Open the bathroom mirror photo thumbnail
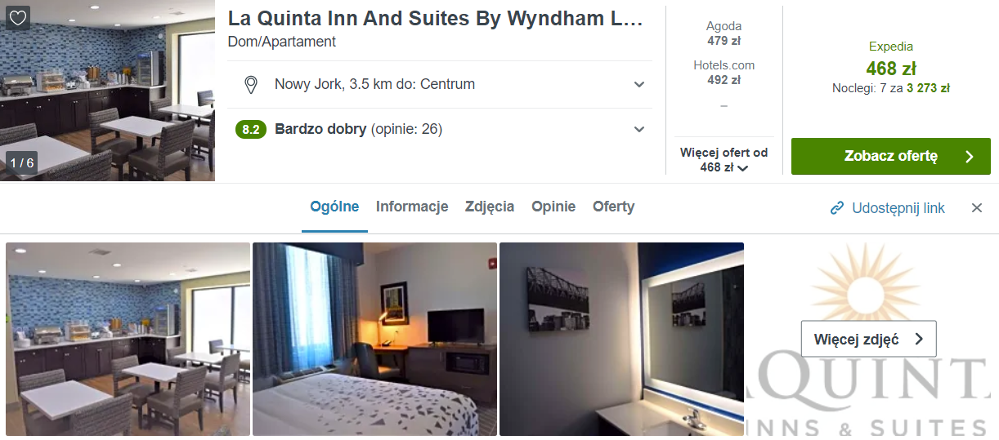 point(621,339)
